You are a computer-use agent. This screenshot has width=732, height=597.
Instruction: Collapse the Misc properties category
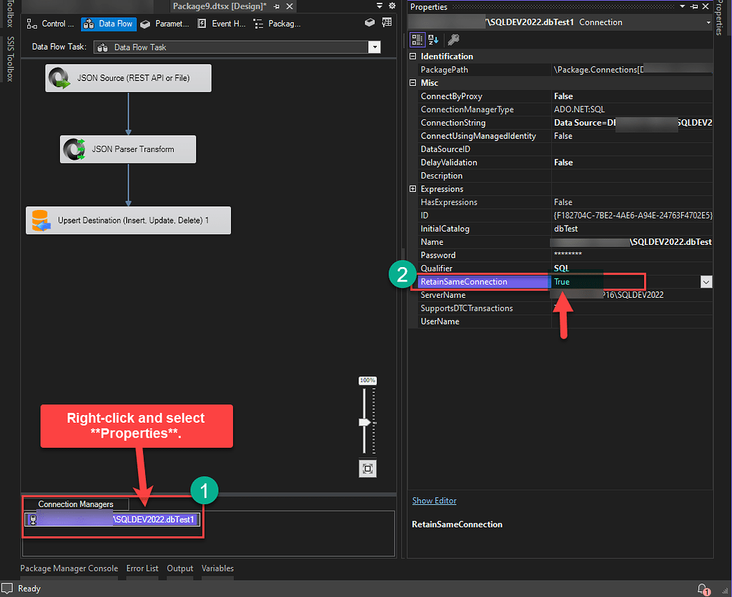[412, 83]
